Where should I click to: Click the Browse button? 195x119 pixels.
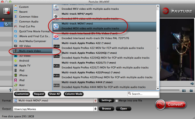coord(107,109)
